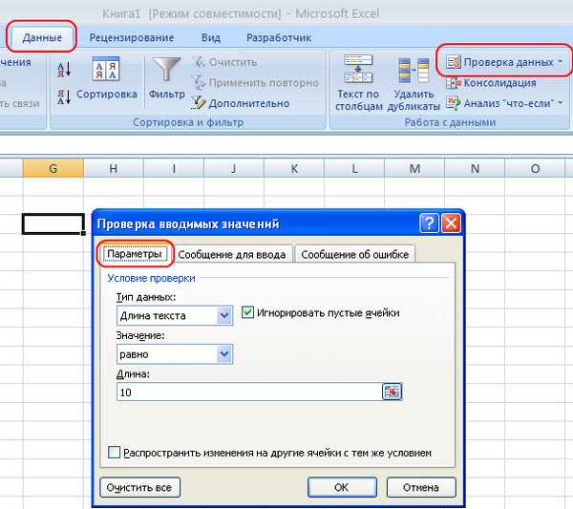Open the Вид ribbon tab

pos(211,37)
